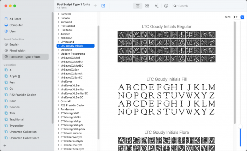Click the add font plus button in toolbar

95,6
